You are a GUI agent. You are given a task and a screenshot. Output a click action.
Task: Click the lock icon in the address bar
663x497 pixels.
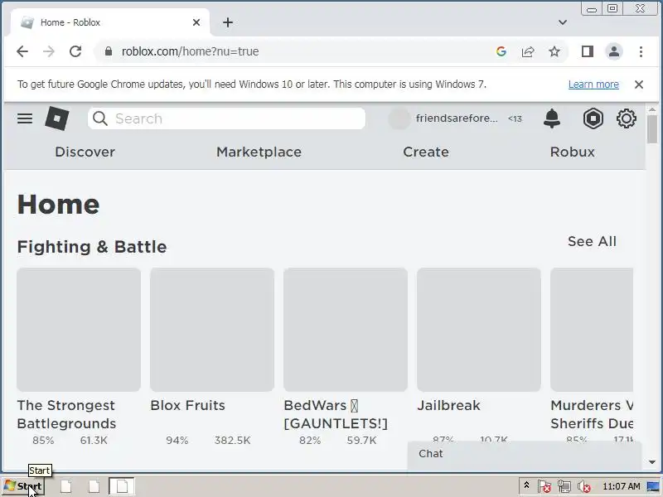(x=109, y=51)
